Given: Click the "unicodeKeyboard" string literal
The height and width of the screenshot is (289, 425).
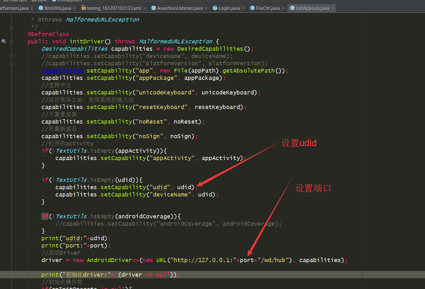Looking at the screenshot, I should pos(165,93).
